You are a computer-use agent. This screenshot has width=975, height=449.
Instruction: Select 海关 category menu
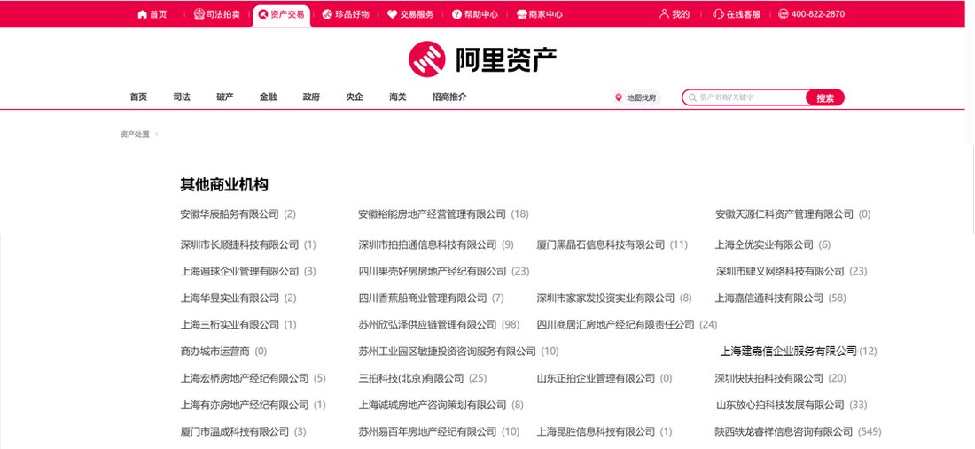tap(398, 97)
